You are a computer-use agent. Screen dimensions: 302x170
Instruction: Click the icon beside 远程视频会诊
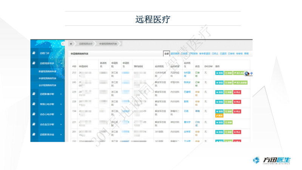tap(34, 63)
